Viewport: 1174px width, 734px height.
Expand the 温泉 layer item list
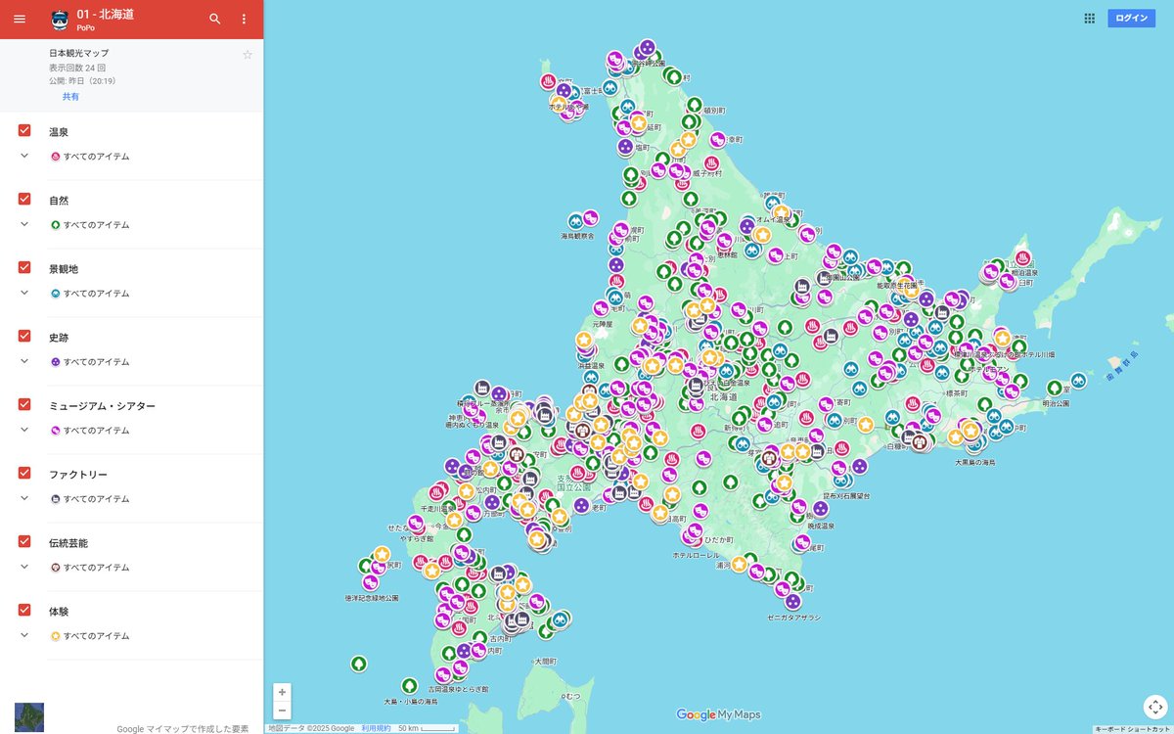coord(24,157)
